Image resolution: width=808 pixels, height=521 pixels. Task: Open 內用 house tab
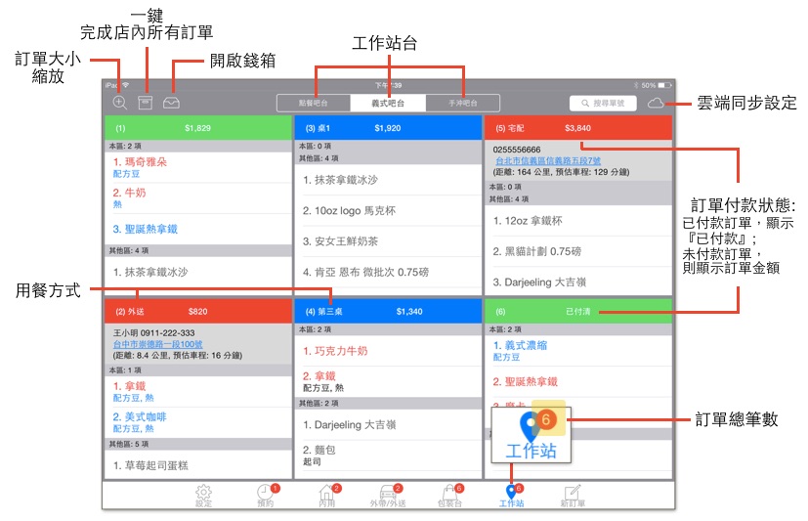tap(327, 496)
